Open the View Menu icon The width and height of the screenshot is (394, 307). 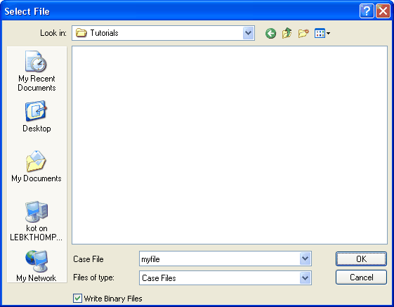322,33
